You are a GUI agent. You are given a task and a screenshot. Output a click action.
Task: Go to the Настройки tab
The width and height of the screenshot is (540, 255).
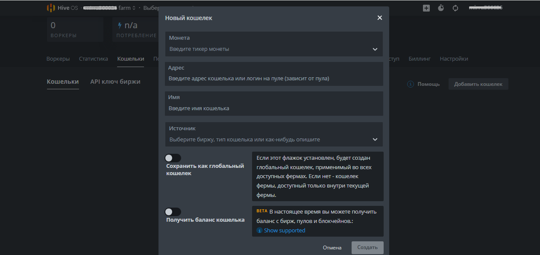point(454,59)
